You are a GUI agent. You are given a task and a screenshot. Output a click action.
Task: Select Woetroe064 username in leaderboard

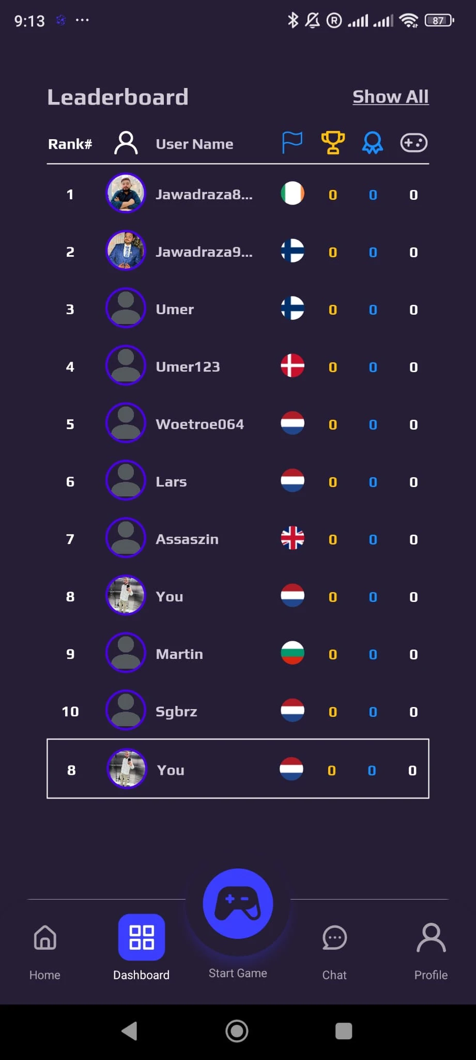click(x=199, y=424)
